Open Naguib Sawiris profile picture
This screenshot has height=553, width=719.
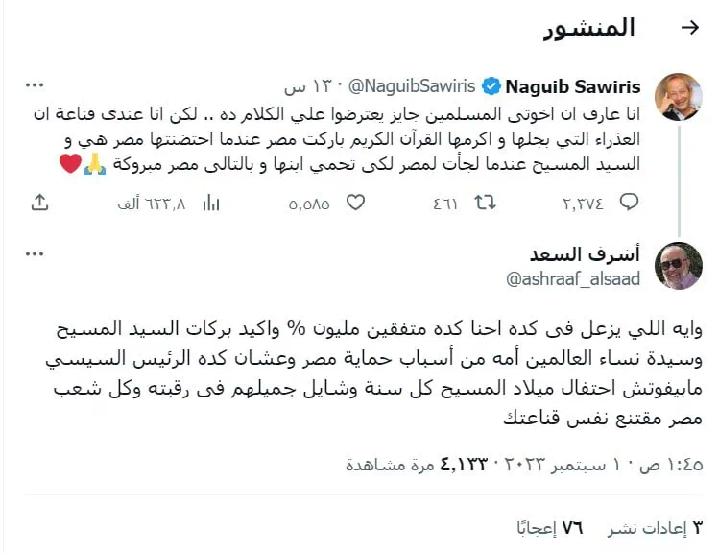tap(678, 97)
